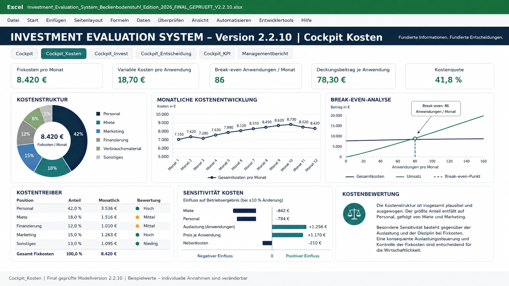The height and width of the screenshot is (286, 509).
Task: Switch to the Cockpit_Invest tab
Action: point(111,54)
